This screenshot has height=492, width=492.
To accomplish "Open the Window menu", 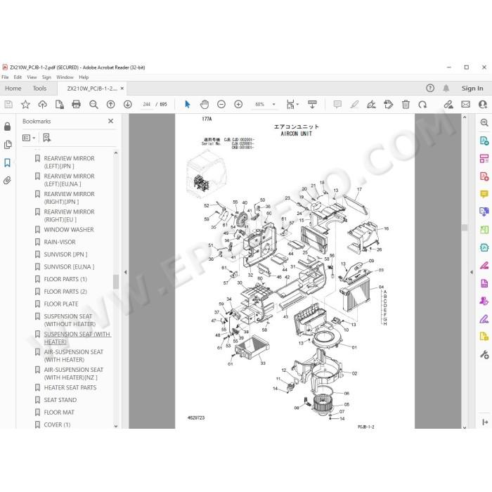I will click(65, 77).
